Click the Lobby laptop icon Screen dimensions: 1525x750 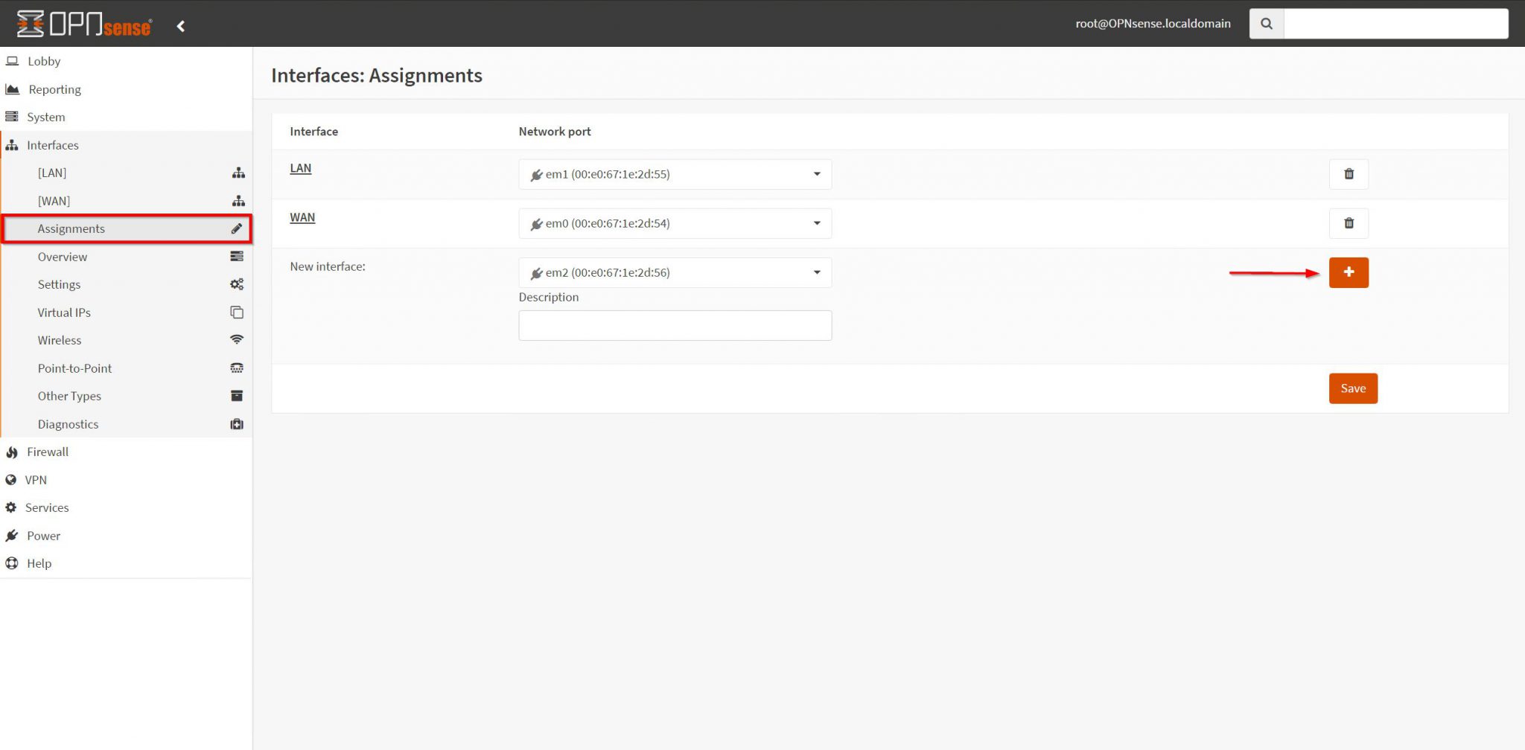click(12, 61)
